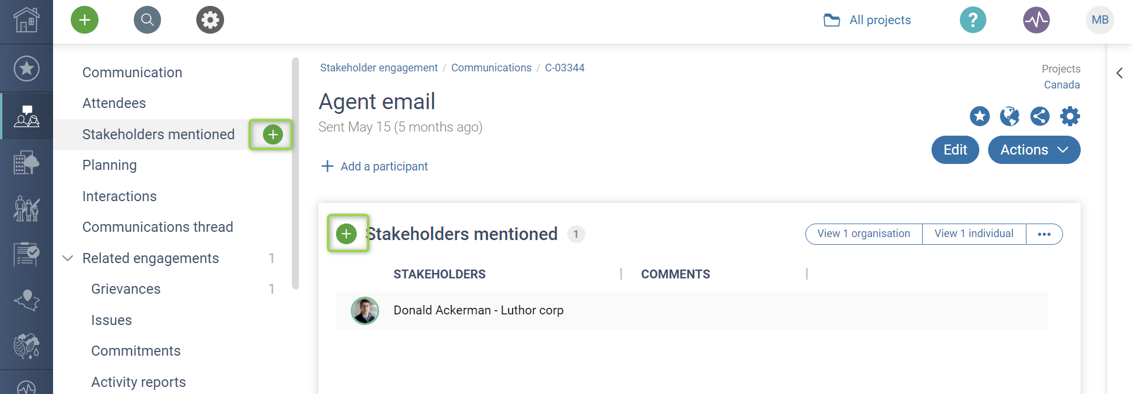Open favorites star in left sidebar
The image size is (1132, 394).
coord(27,68)
